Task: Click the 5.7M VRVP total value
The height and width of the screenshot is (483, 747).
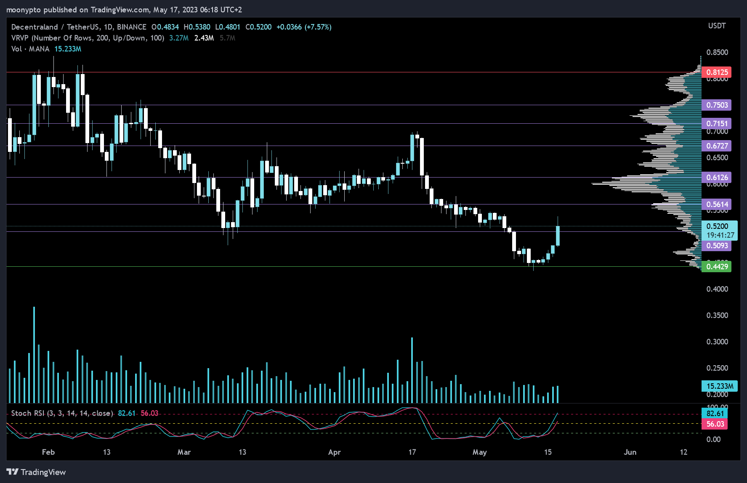Action: pyautogui.click(x=227, y=38)
